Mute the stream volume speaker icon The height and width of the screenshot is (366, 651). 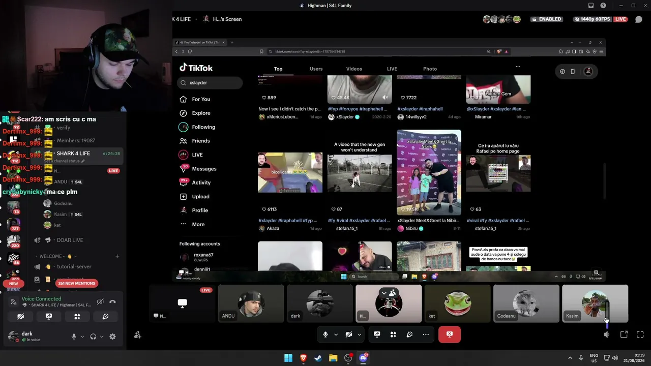607,334
